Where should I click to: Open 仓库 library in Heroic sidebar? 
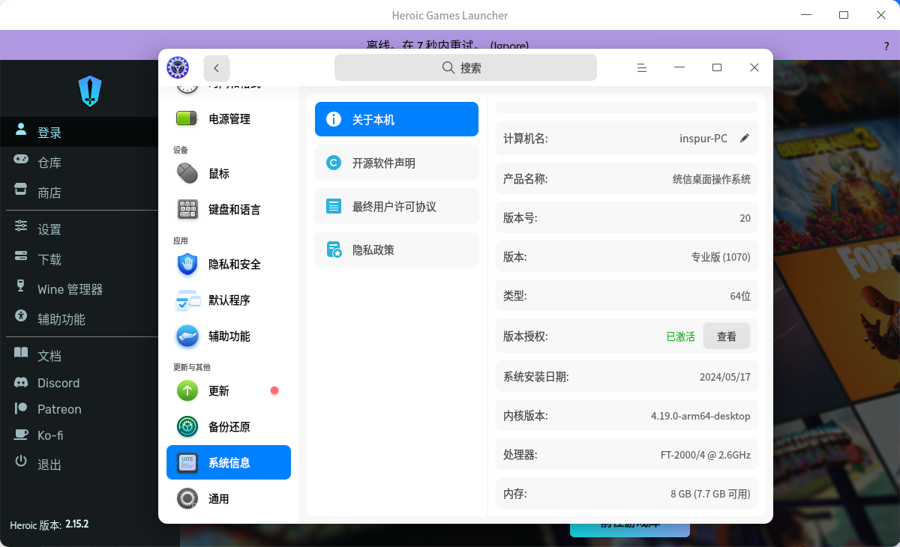[x=49, y=163]
